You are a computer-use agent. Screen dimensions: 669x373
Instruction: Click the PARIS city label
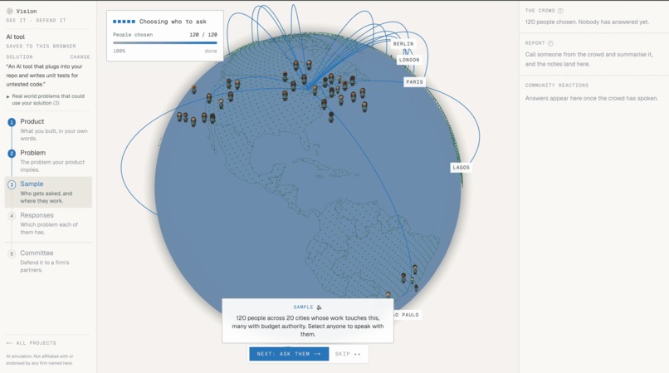click(414, 81)
